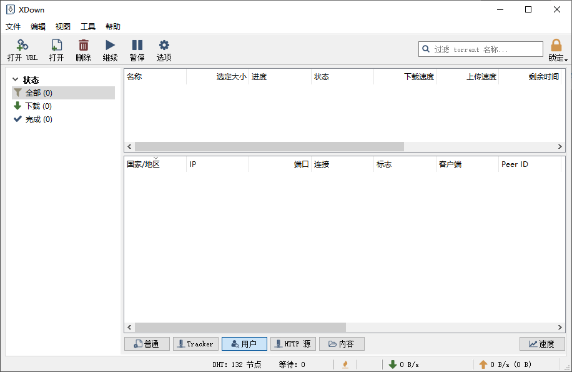Sort torrents by 状态 column header
This screenshot has height=372, width=572.
click(x=343, y=77)
